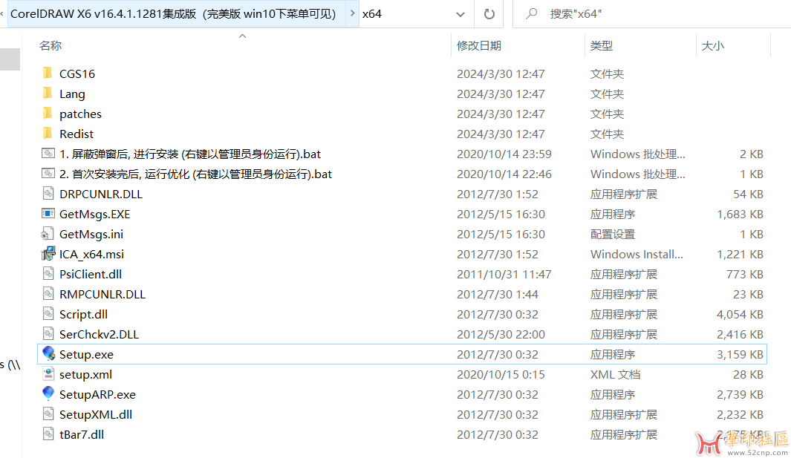The width and height of the screenshot is (791, 458).
Task: Click the XML 文档 type cell
Action: pos(616,374)
